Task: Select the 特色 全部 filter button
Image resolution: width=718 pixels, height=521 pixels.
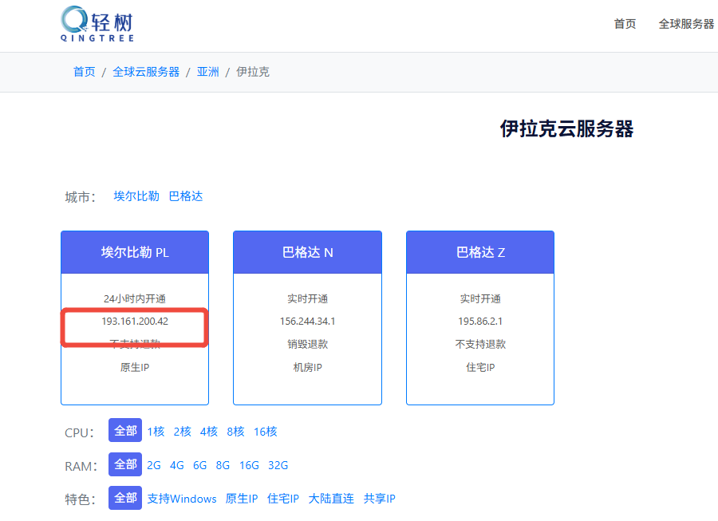Action: point(125,498)
